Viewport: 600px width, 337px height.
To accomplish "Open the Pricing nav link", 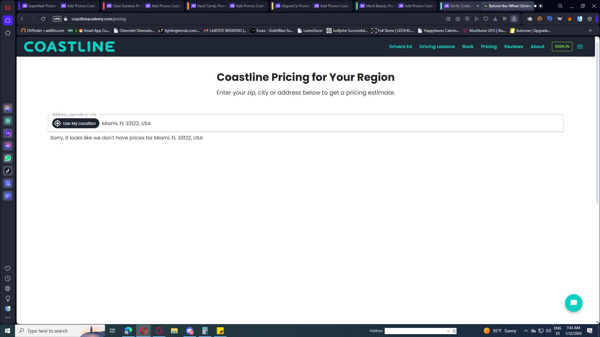I will coord(489,47).
